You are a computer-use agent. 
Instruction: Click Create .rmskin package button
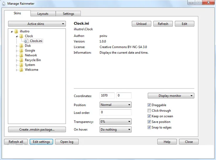[37, 130]
